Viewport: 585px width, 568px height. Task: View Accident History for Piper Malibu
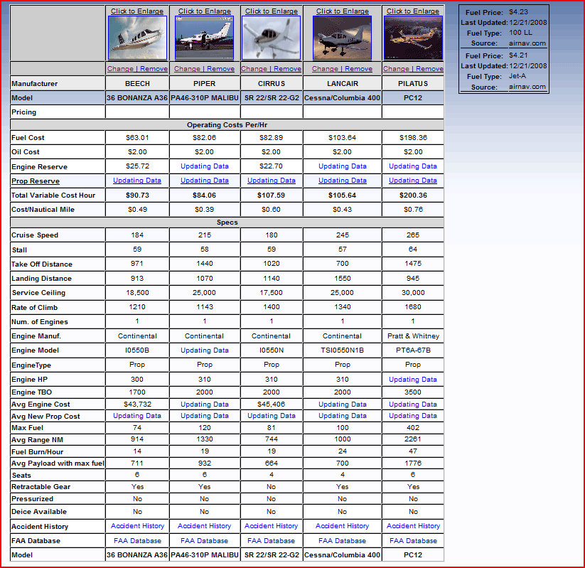(x=204, y=526)
